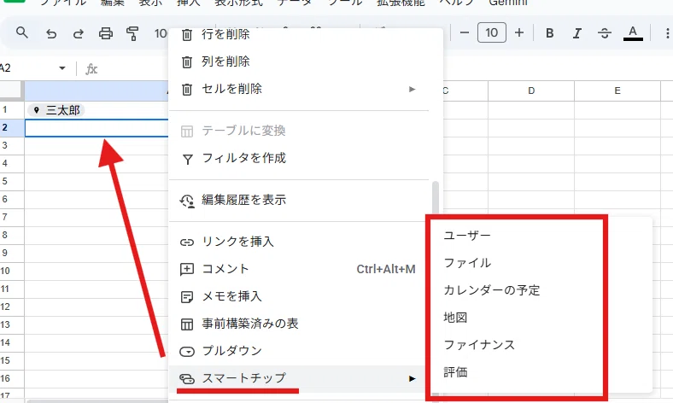Toggle bold formatting
The height and width of the screenshot is (403, 673).
549,33
